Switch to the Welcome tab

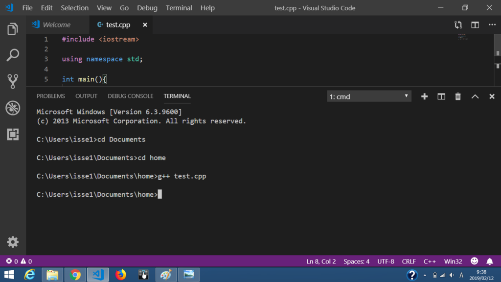58,24
